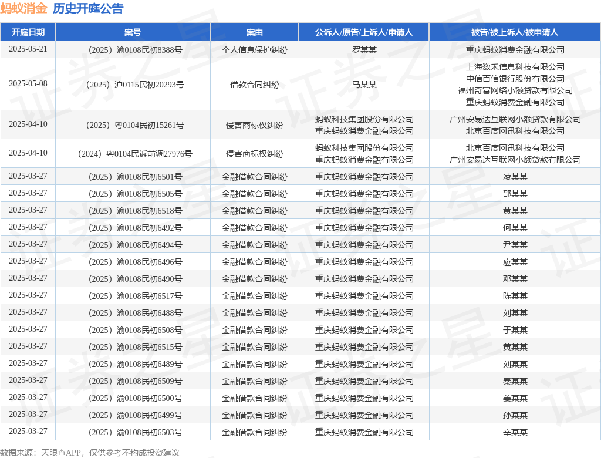Select defendant 孙某某
Image resolution: width=601 pixels, height=458 pixels.
pyautogui.click(x=515, y=415)
